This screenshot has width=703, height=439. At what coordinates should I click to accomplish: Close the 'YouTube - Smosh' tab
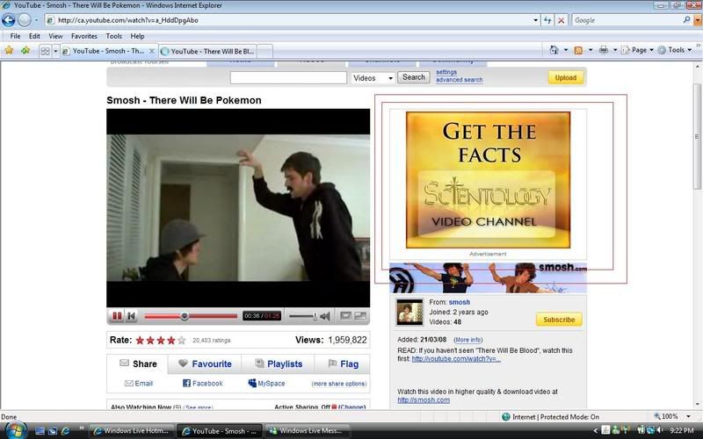(x=152, y=51)
